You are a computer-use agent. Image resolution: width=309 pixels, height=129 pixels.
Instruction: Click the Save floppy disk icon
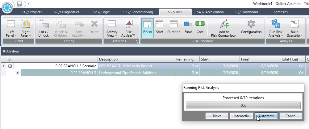(19, 4)
